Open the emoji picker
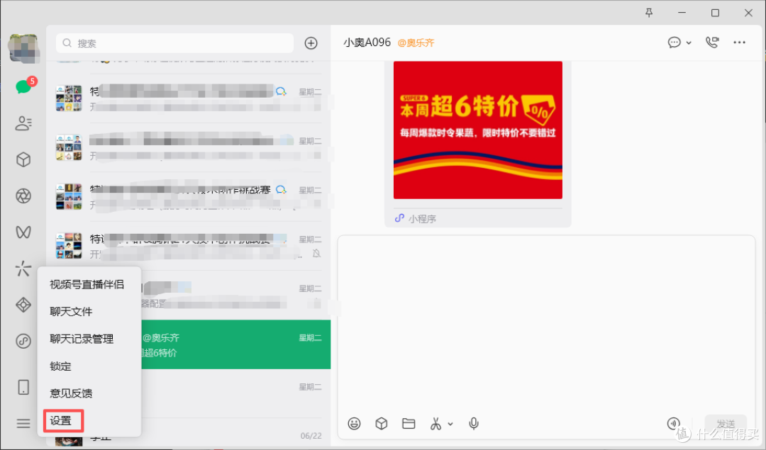This screenshot has width=766, height=450. click(x=354, y=424)
